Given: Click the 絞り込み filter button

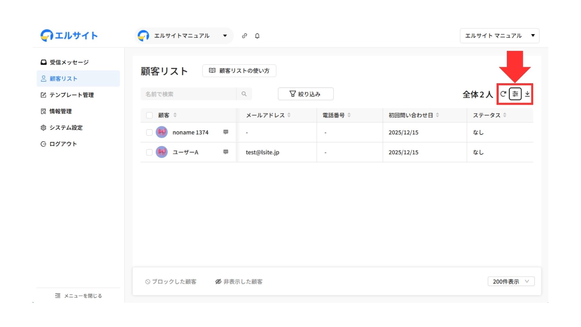Looking at the screenshot, I should 306,94.
